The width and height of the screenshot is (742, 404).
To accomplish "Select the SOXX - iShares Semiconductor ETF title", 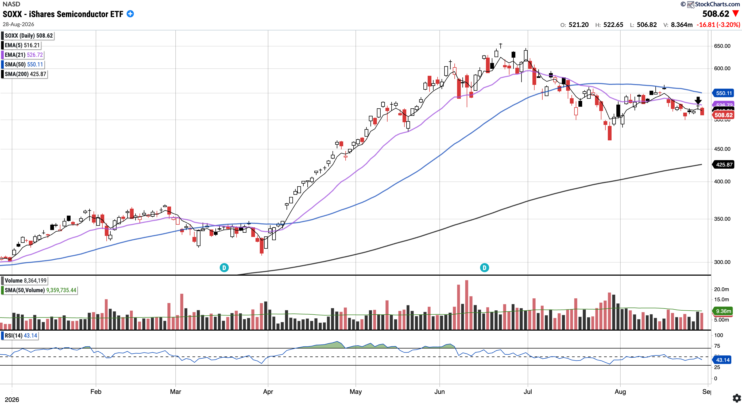I will (x=63, y=14).
